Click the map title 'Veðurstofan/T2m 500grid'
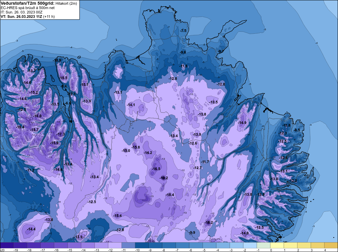 [27, 3]
